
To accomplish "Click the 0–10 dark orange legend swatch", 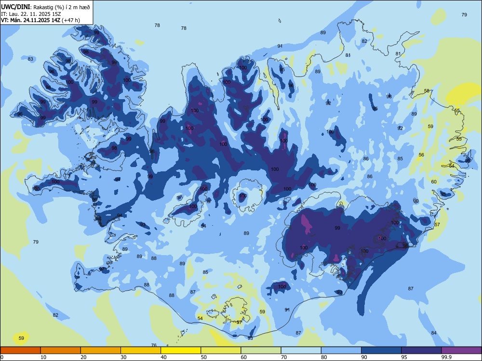I will click(x=20, y=350).
